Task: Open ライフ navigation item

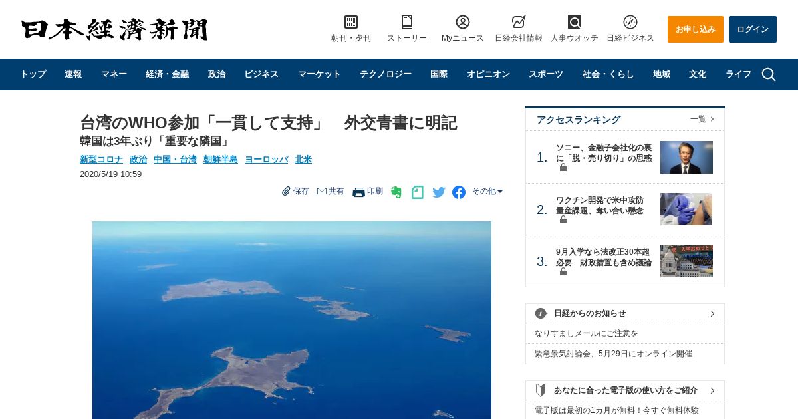Action: tap(738, 74)
